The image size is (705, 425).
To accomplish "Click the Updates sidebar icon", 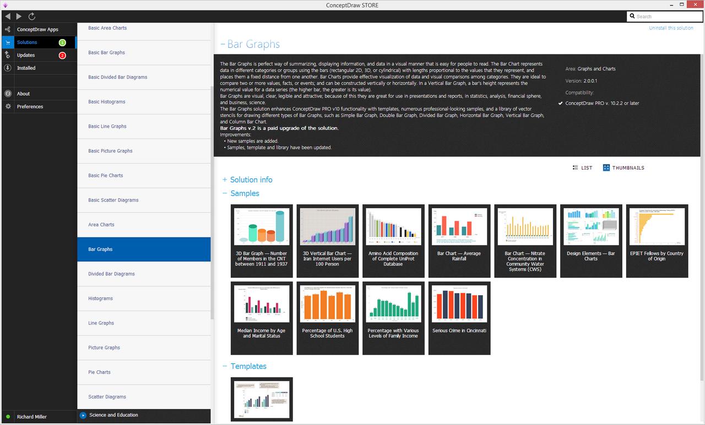I will point(8,55).
